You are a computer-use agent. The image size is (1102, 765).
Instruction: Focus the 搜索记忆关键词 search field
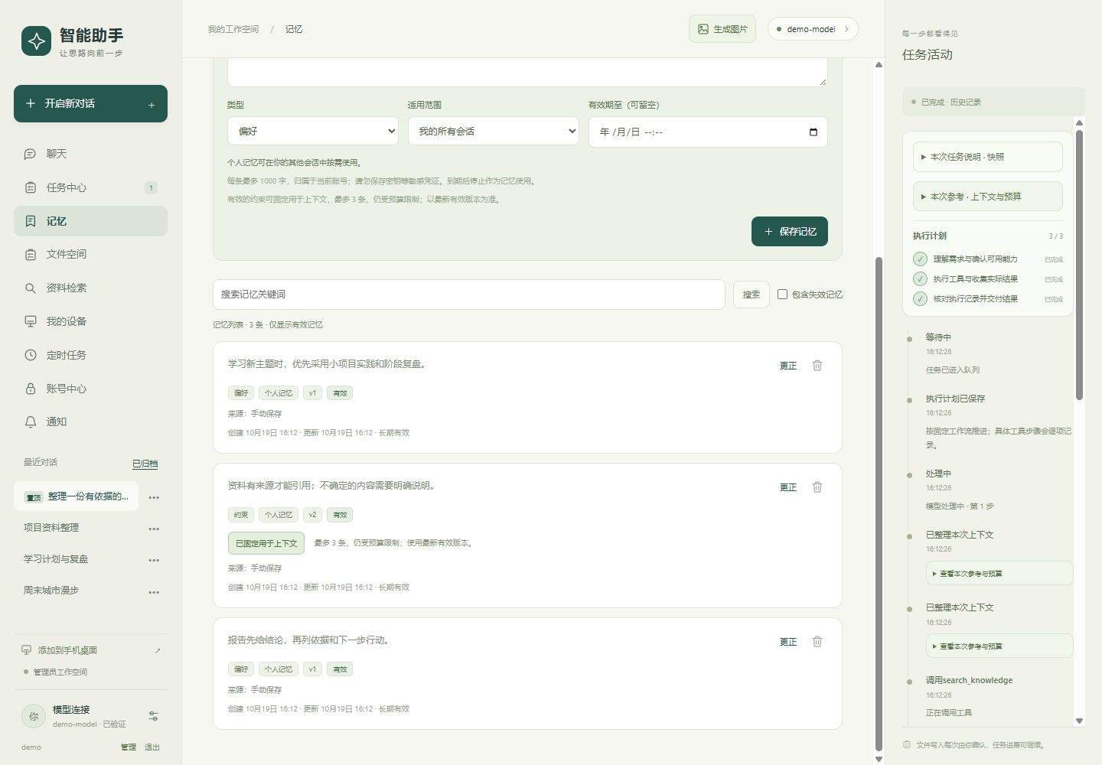468,295
